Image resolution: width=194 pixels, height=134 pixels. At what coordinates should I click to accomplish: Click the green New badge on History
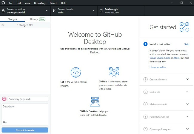tap(42, 19)
